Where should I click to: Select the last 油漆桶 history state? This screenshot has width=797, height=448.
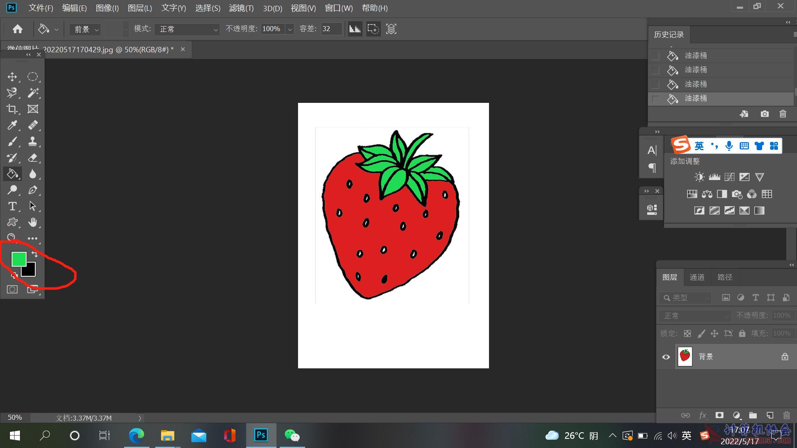696,99
